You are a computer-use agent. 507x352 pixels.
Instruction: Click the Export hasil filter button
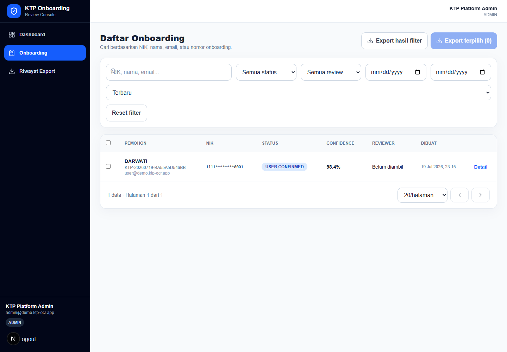394,41
